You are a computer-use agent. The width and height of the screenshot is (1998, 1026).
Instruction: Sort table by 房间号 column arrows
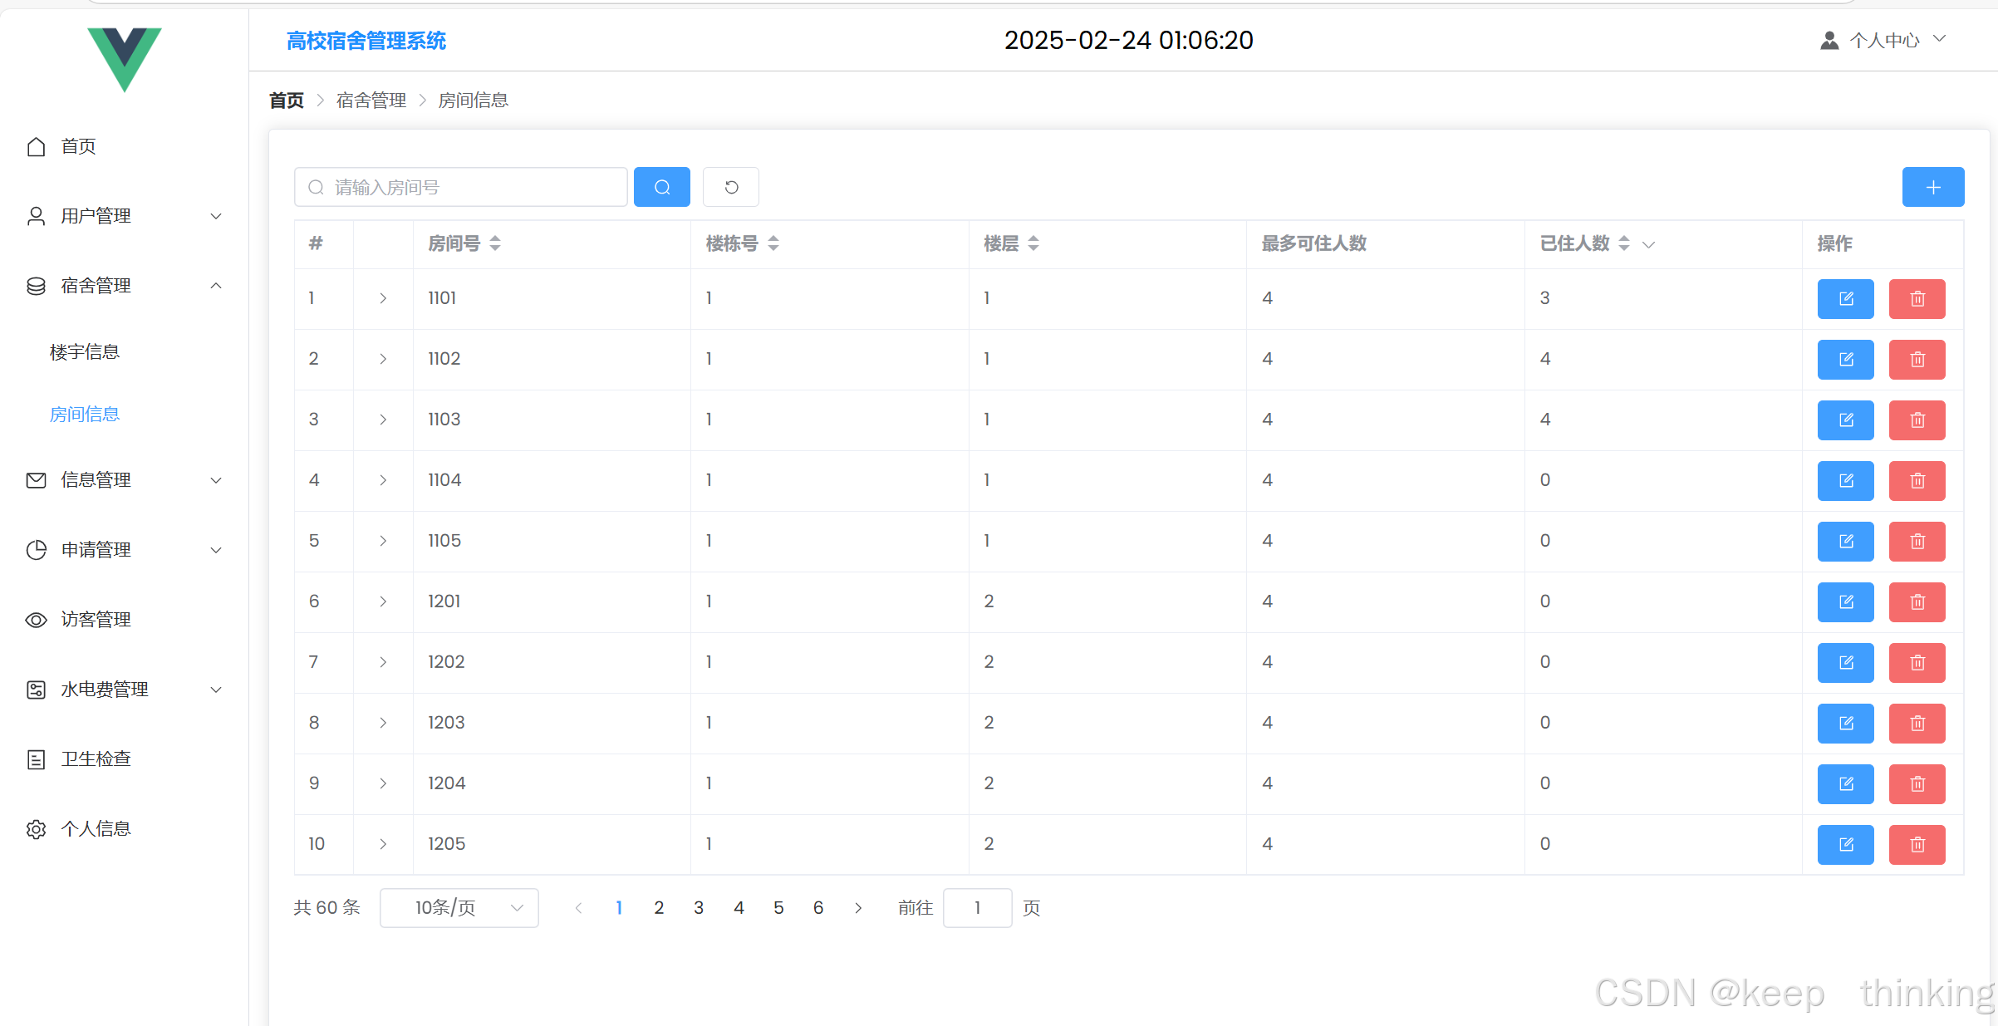[495, 243]
